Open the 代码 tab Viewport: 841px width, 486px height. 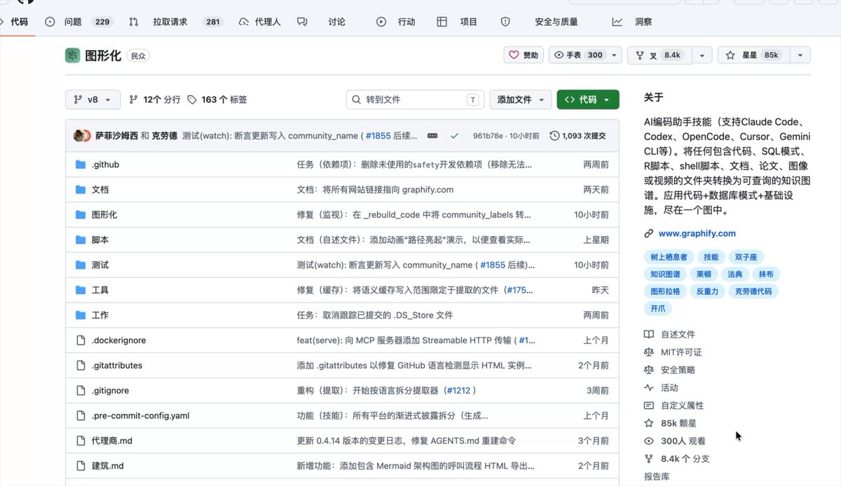pyautogui.click(x=15, y=22)
